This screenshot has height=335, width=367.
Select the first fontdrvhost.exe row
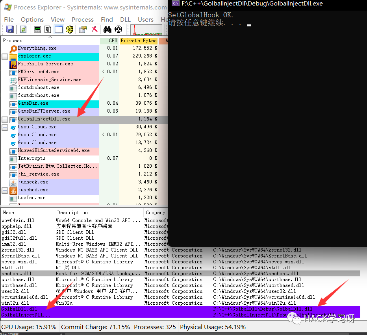[x=84, y=87]
